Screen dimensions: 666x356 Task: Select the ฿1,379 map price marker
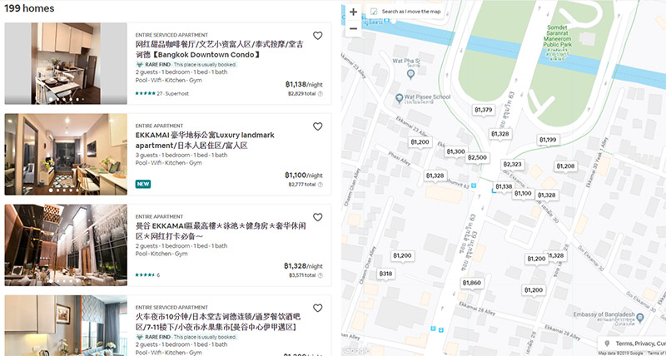484,110
